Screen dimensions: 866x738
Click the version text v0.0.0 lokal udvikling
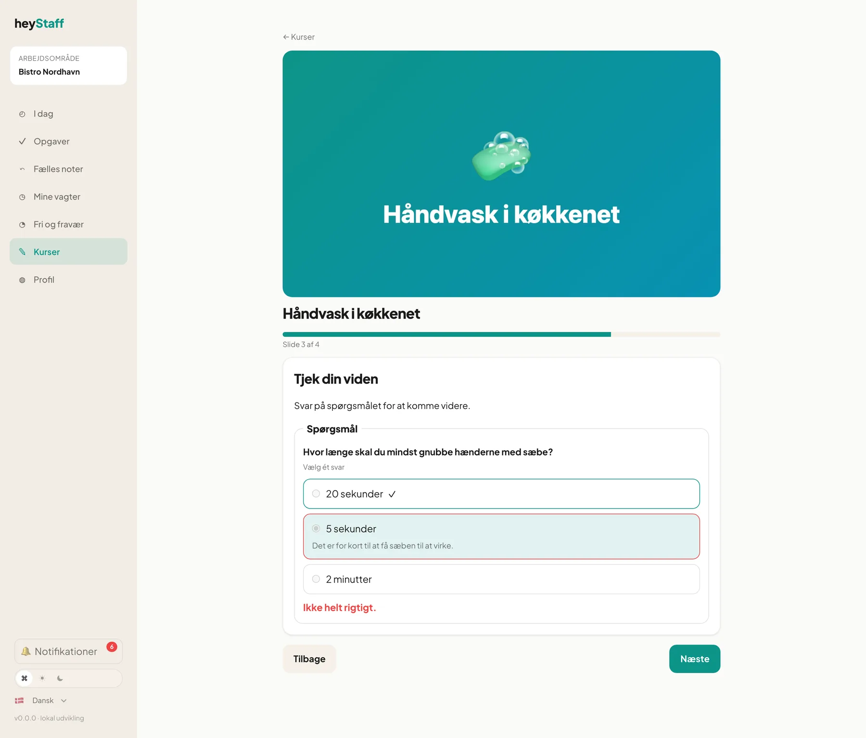(49, 718)
